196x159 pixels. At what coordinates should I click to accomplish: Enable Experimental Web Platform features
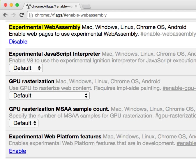pos(17,151)
